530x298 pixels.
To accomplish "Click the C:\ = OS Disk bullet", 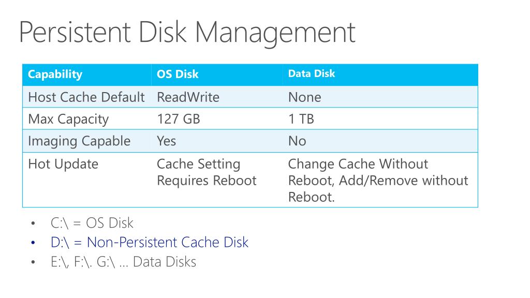I will [x=92, y=223].
